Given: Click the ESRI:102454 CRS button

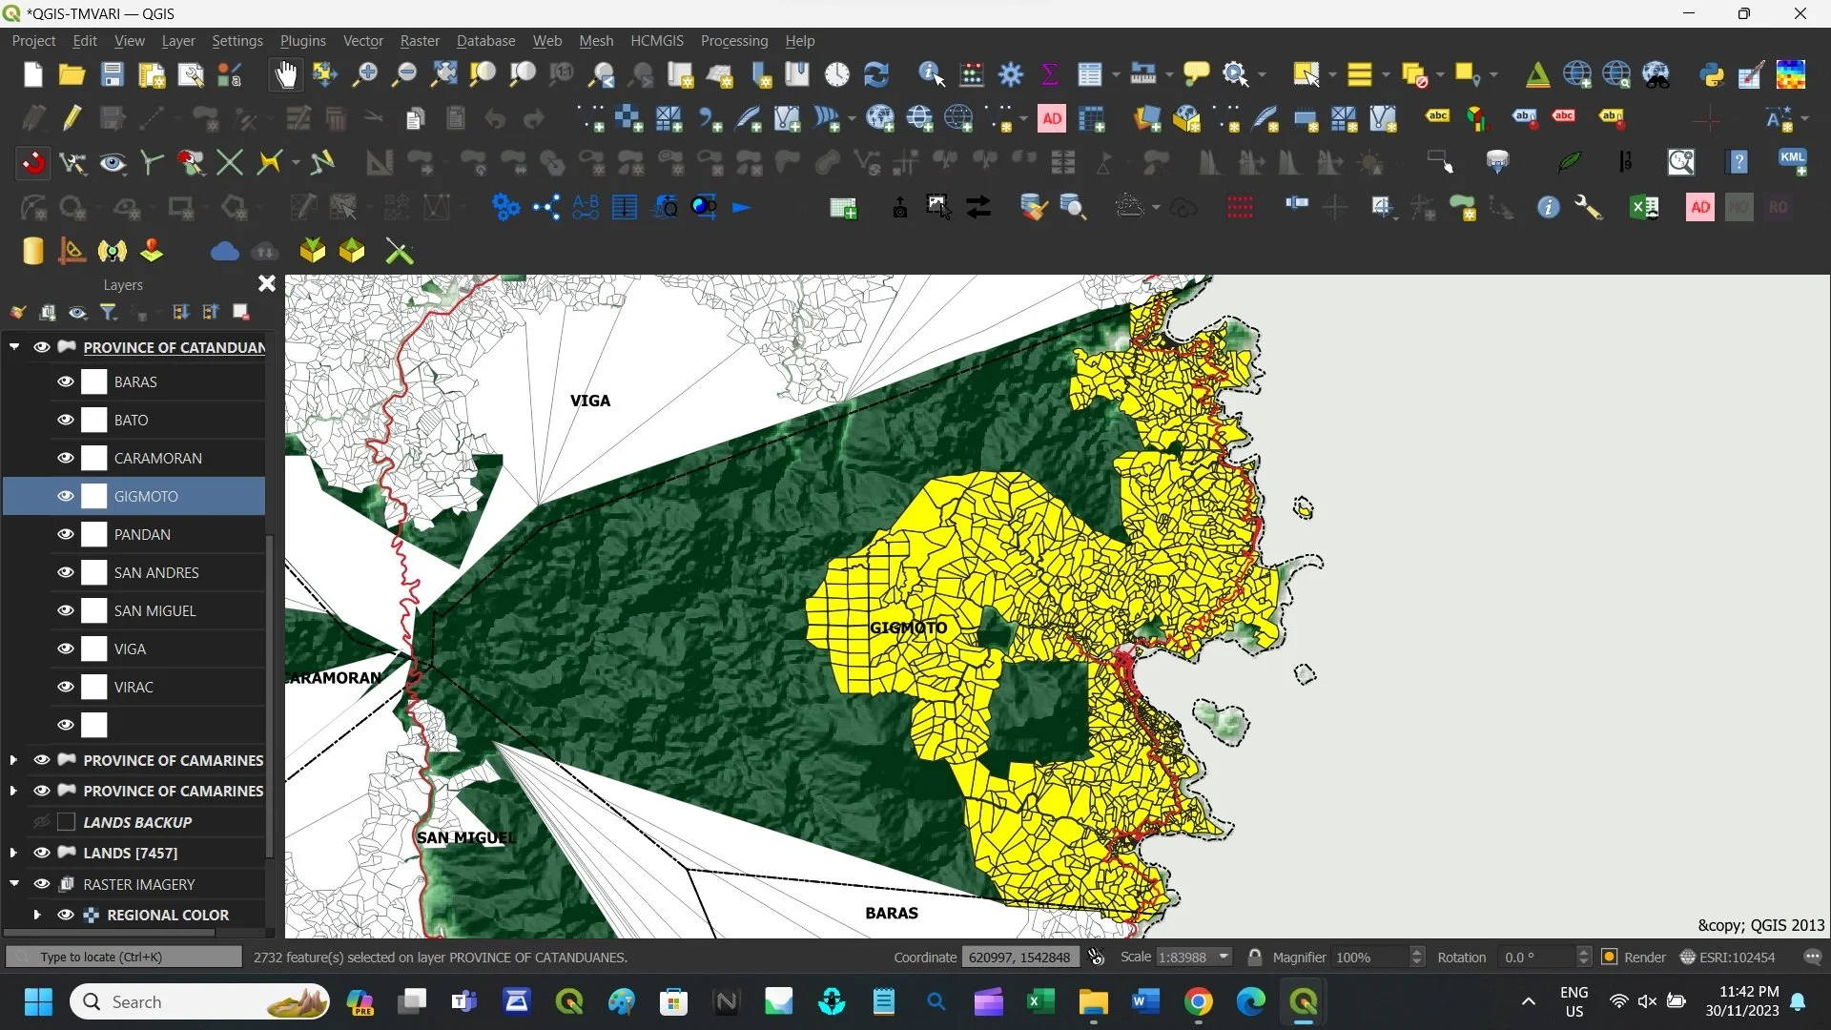Looking at the screenshot, I should (x=1727, y=957).
